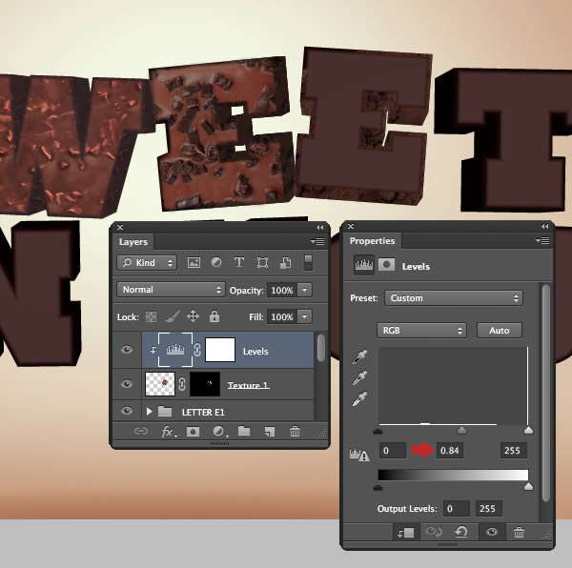Lock all padlock icon

click(x=214, y=316)
